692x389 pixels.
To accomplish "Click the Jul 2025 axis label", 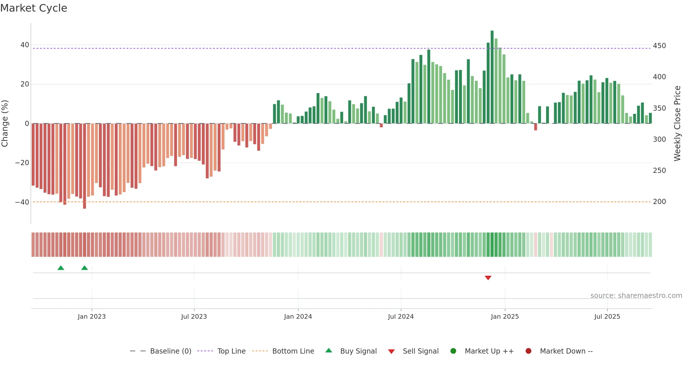I will click(x=607, y=316).
